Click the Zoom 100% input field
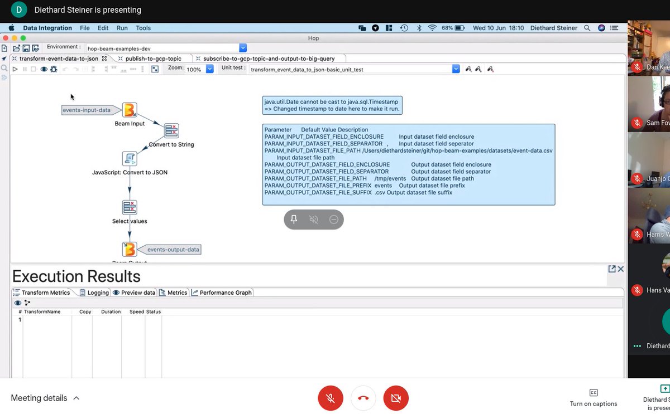The image size is (670, 414). pos(195,70)
